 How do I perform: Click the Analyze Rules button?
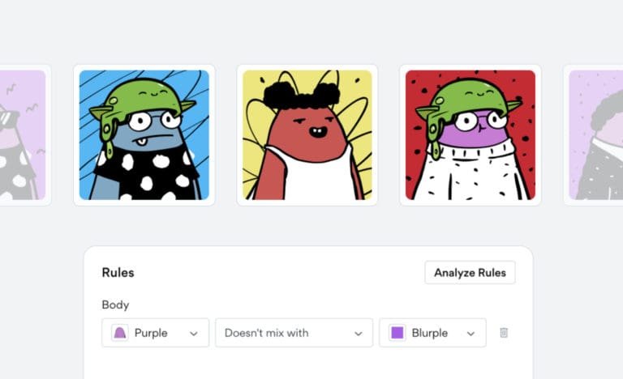(x=470, y=272)
